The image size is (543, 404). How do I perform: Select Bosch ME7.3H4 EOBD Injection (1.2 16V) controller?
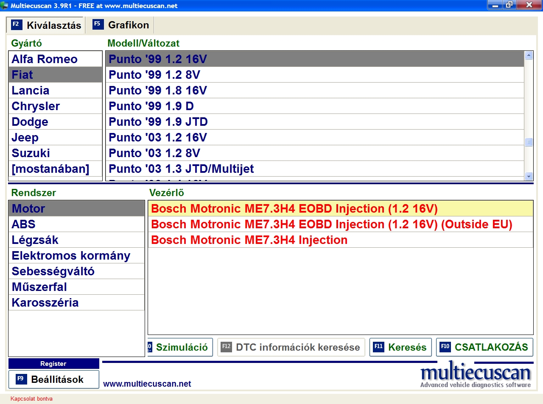pyautogui.click(x=340, y=209)
